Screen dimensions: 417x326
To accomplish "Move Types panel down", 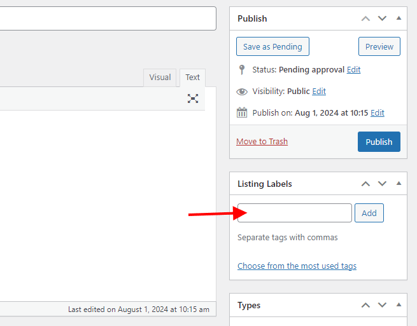I will pyautogui.click(x=382, y=305).
